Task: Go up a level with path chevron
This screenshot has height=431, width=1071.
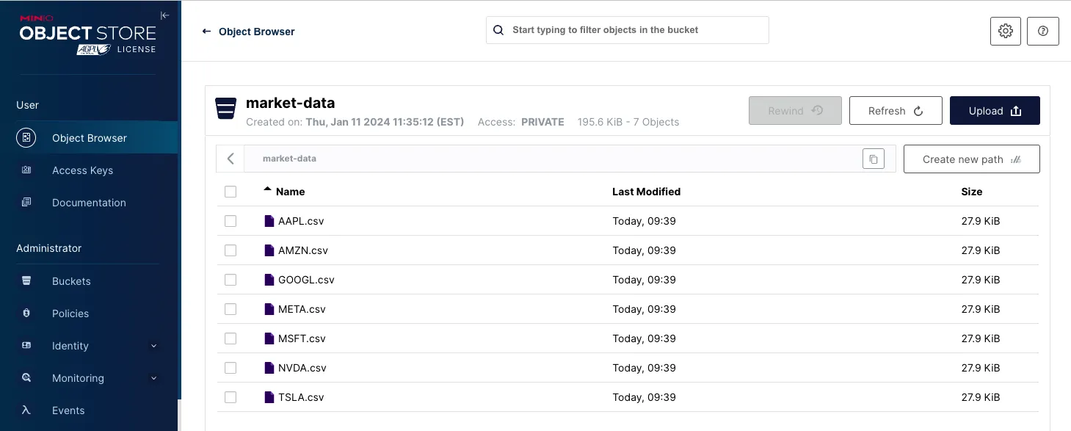Action: click(230, 159)
